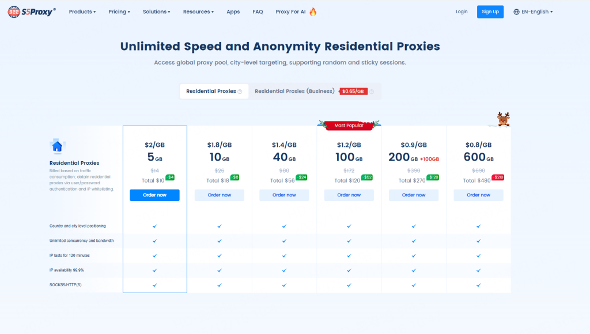This screenshot has height=334, width=590.
Task: Click Order now for 100 GB plan
Action: tap(349, 195)
